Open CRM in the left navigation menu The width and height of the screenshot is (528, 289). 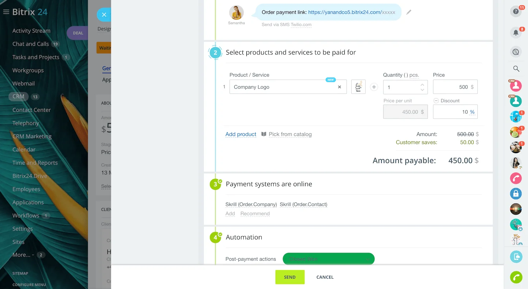(18, 97)
